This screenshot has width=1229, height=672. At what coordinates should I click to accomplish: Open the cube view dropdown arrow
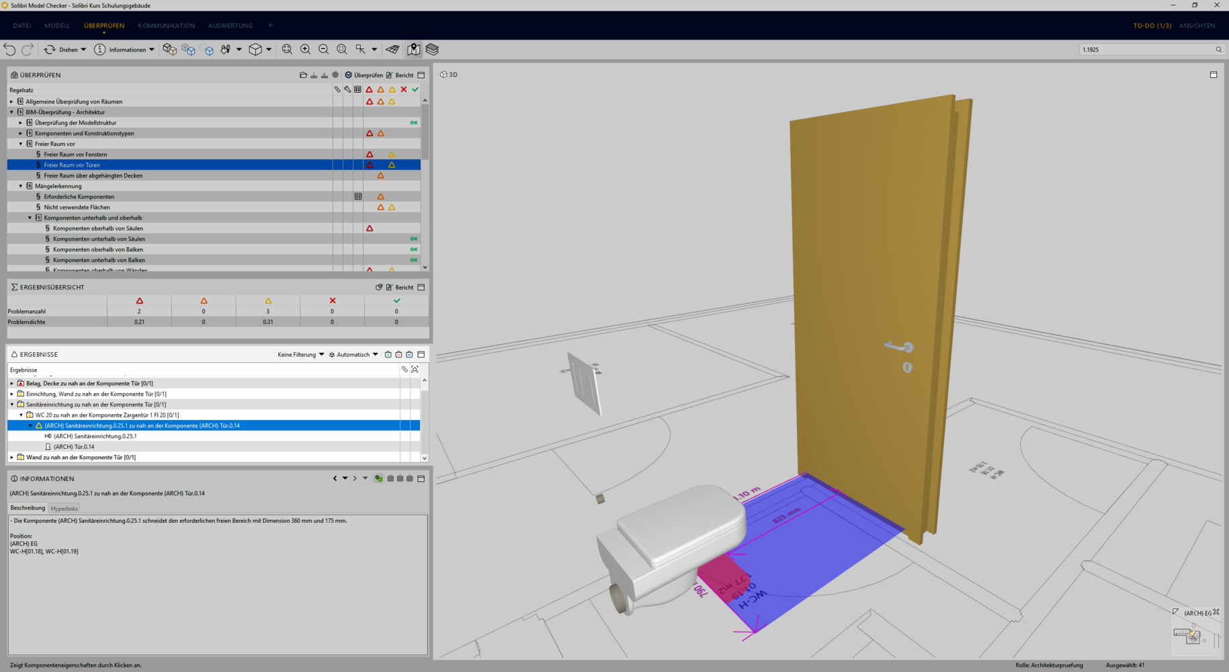point(269,50)
